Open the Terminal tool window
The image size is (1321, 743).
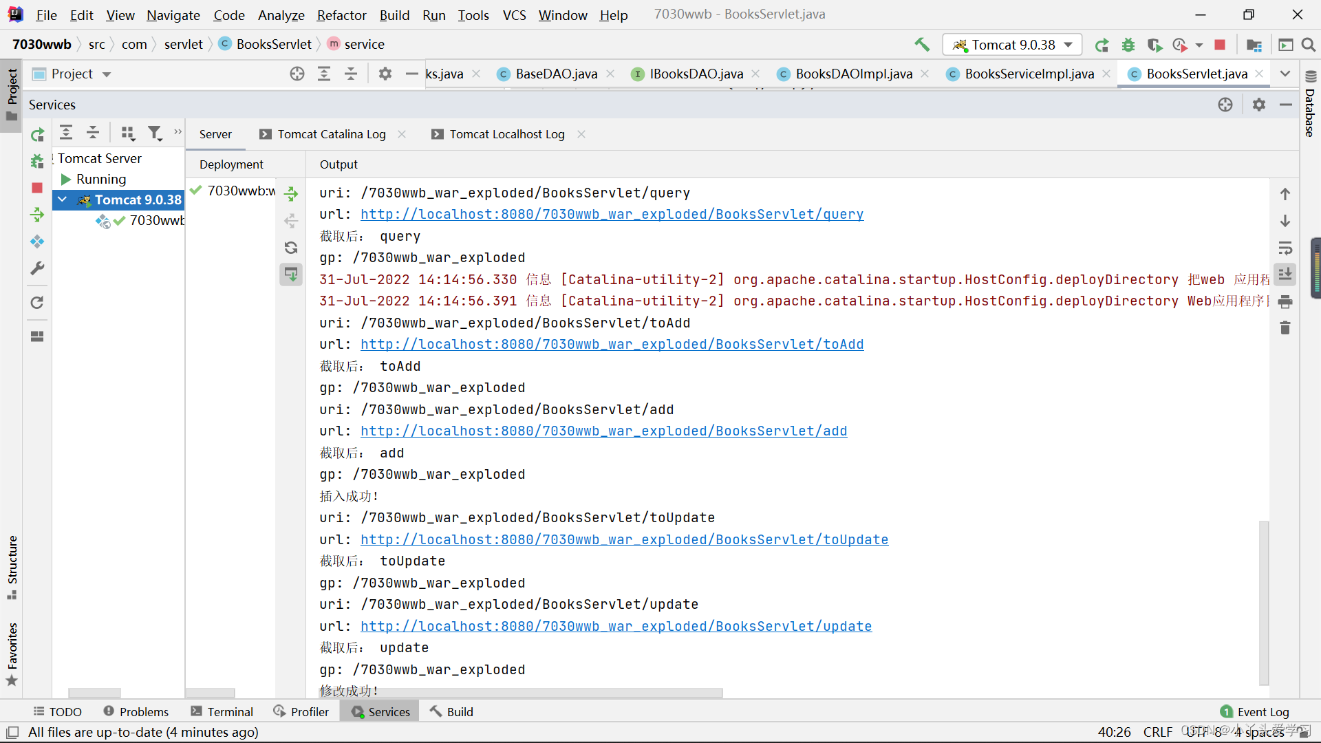coord(222,712)
